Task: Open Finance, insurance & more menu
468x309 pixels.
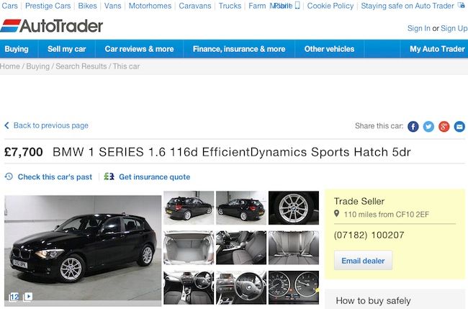Action: [239, 49]
